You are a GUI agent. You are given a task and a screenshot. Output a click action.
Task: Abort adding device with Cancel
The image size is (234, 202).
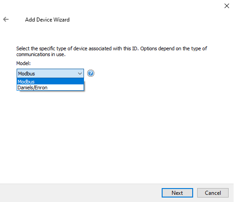[213, 193]
